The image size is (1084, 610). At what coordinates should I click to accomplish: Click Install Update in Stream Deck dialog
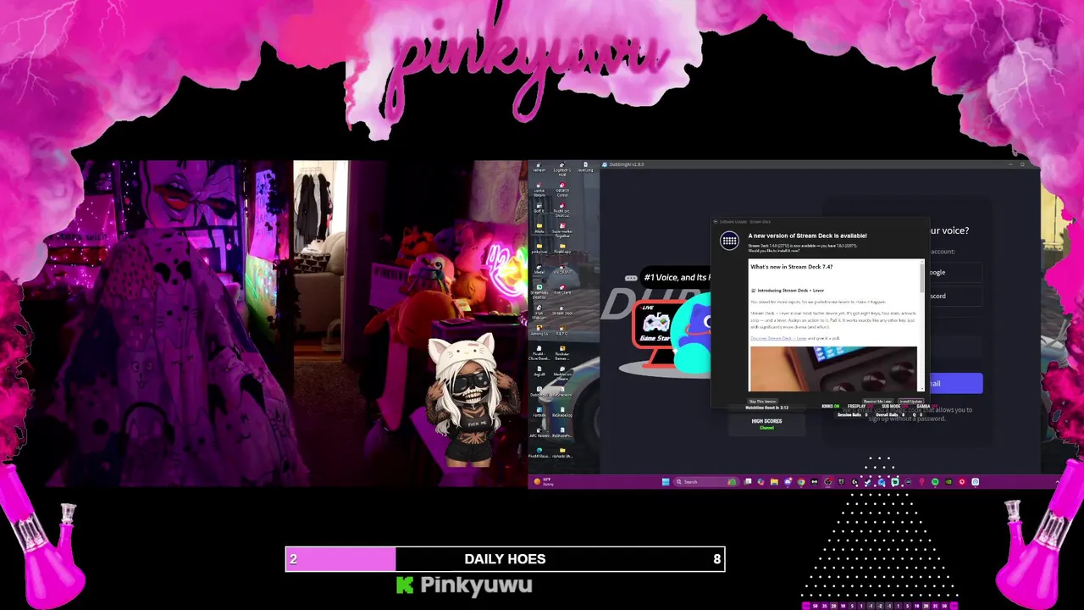coord(910,401)
